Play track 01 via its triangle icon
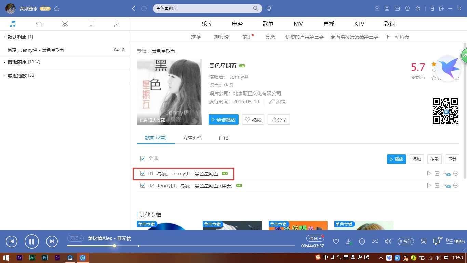 [x=429, y=174]
